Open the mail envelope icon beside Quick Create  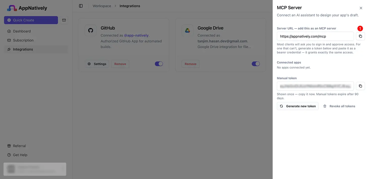(64, 20)
